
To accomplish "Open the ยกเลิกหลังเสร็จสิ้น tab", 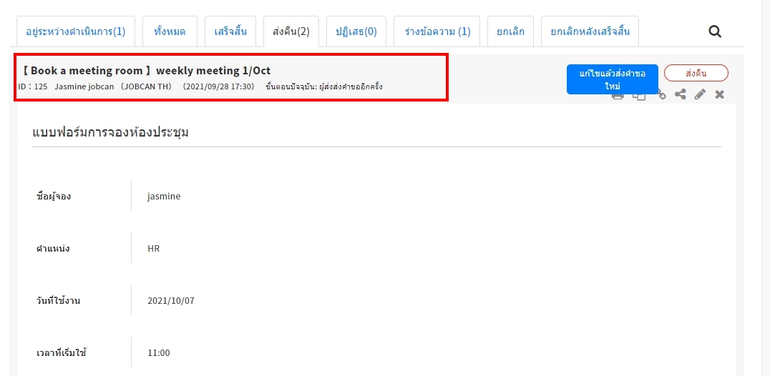I will point(590,31).
